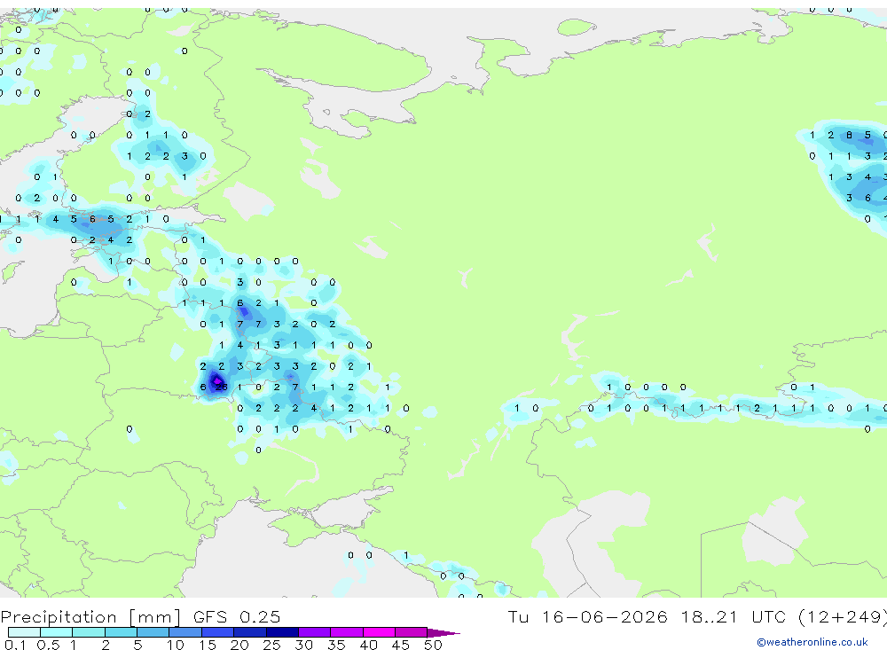The height and width of the screenshot is (650, 887).
Task: Click the legend scale label '10'
Action: pyautogui.click(x=175, y=645)
